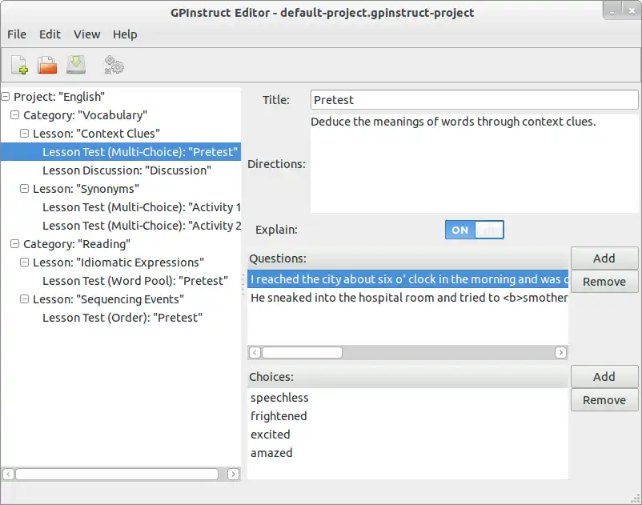Collapse the Project "English" tree node

coord(6,97)
